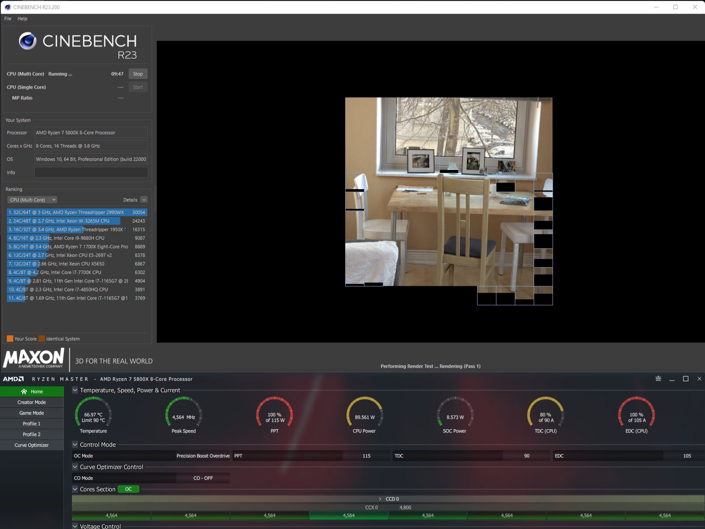Click the Cinebench logo icon in title bar

(x=7, y=7)
